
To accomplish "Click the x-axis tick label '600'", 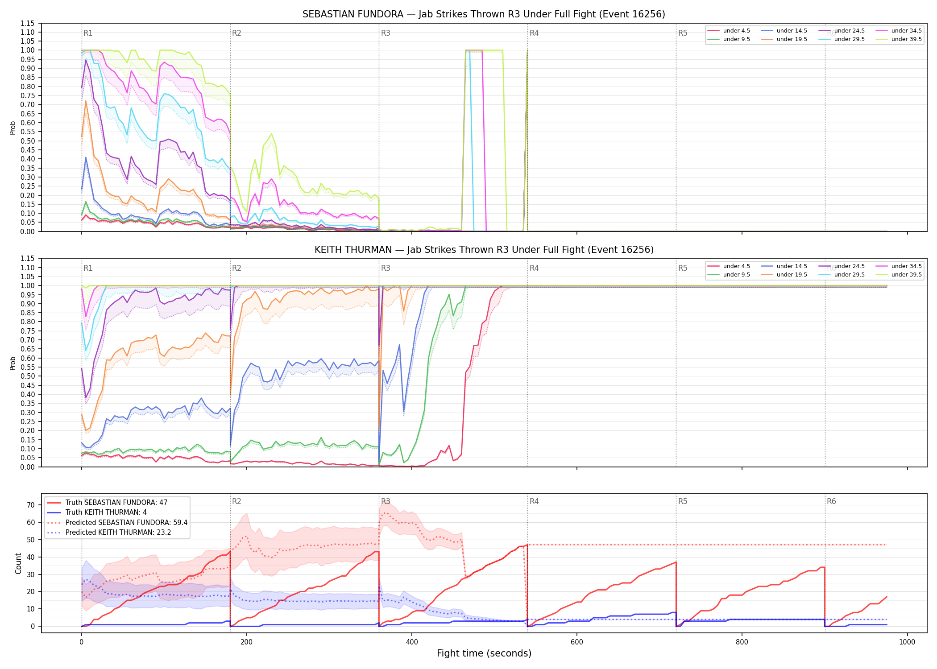I will (577, 642).
